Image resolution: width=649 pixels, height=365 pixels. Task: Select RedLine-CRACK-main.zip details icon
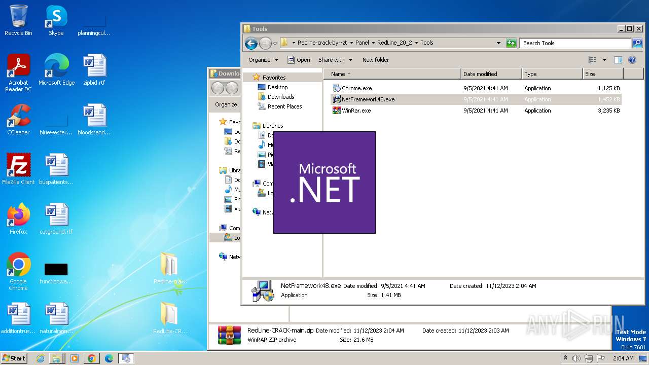(229, 335)
